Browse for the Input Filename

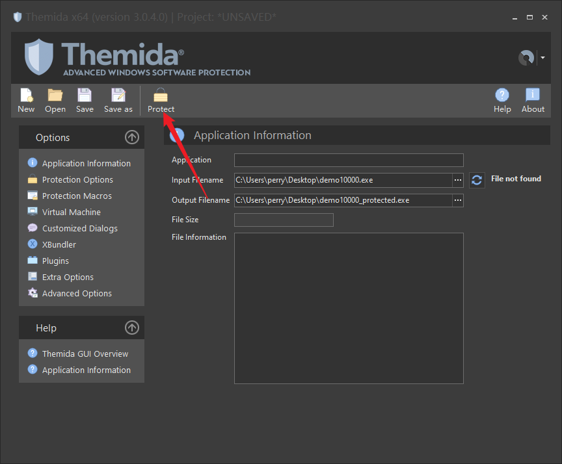(x=458, y=180)
